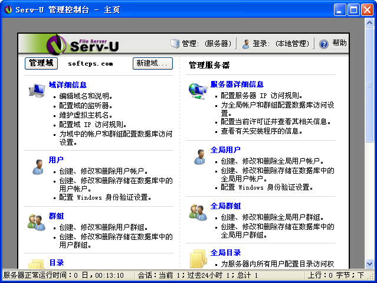Image resolution: width=377 pixels, height=283 pixels.
Task: Click the person icon beside 用户
Action: [x=38, y=167]
